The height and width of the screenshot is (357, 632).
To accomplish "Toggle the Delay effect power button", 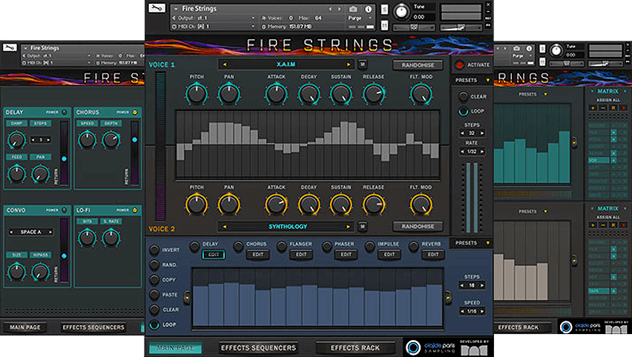I will [x=194, y=245].
